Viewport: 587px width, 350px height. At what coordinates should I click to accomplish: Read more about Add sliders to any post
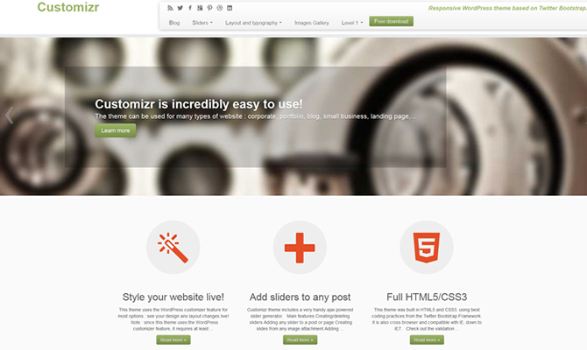tap(300, 339)
